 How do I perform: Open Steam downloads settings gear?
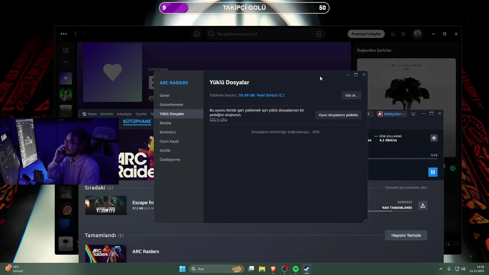click(434, 138)
